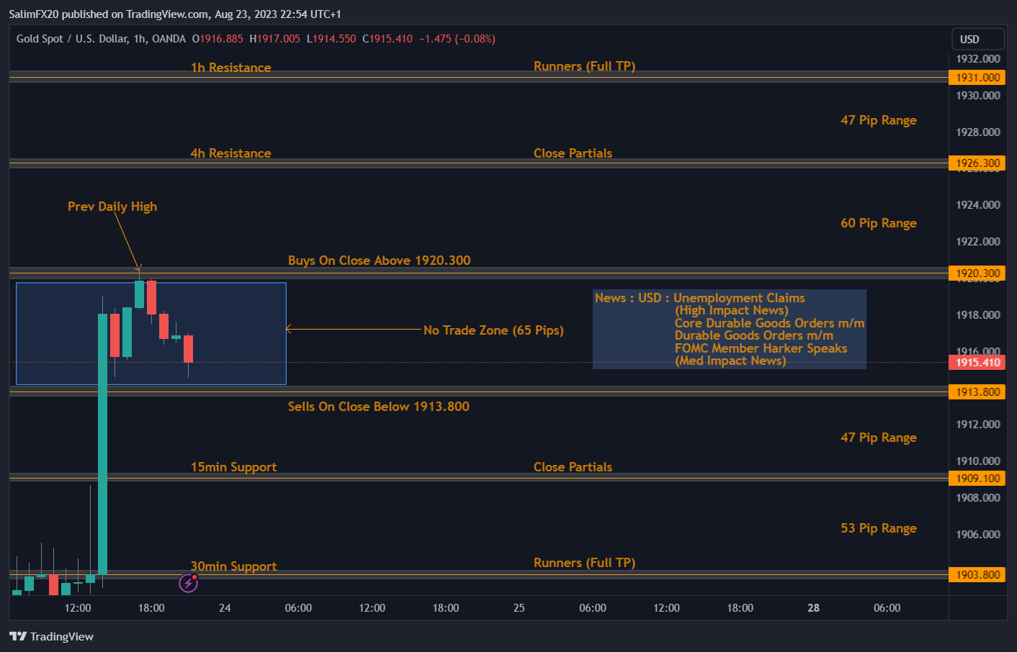The image size is (1017, 652).
Task: Click the 28 date label on the time axis
Action: [813, 608]
